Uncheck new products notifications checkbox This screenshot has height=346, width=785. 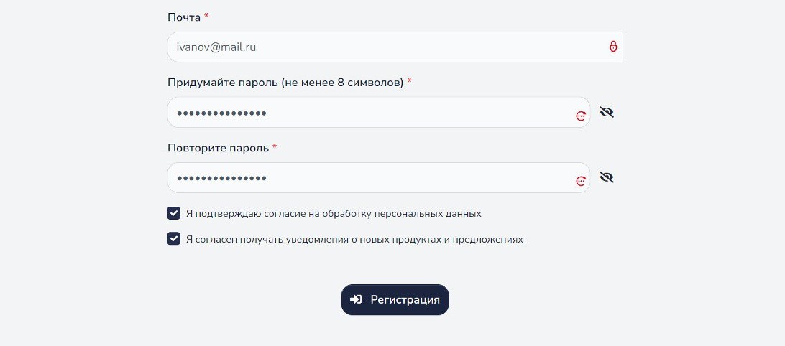174,238
